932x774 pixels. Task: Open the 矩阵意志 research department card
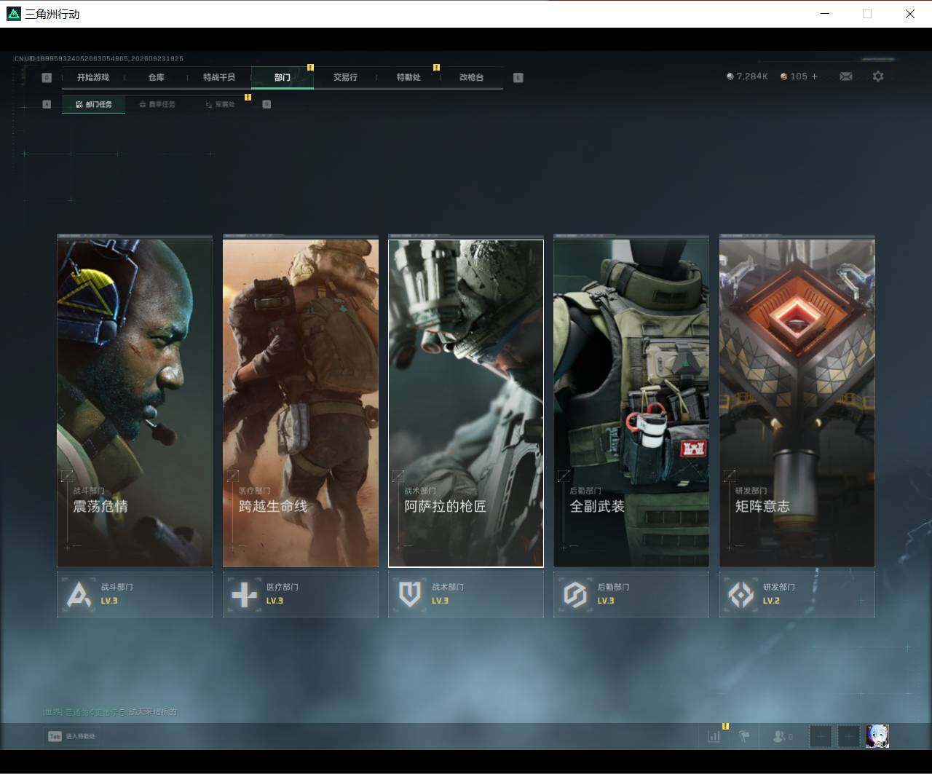(x=797, y=403)
